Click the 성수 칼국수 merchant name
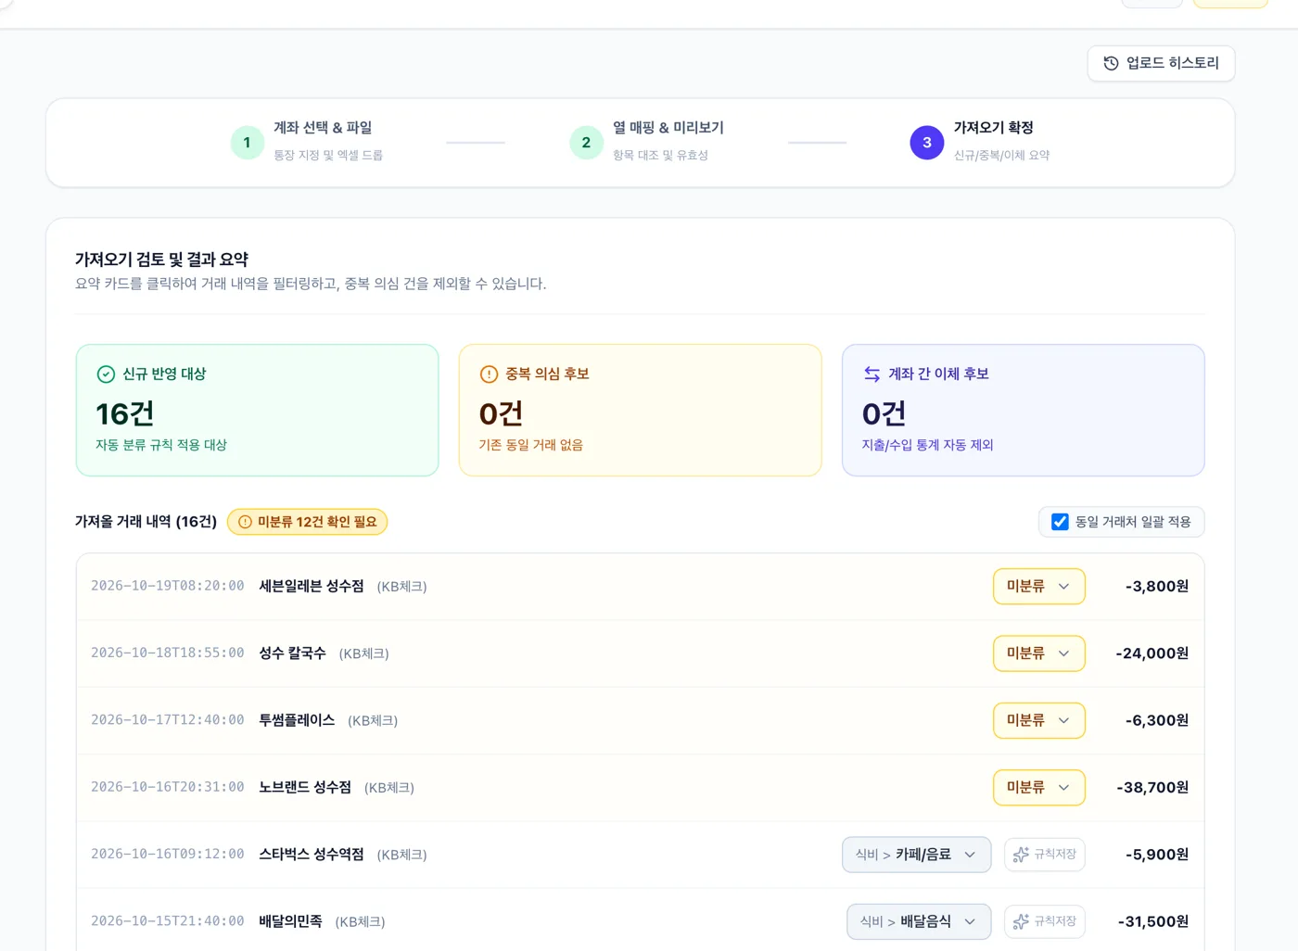The image size is (1298, 951). [292, 653]
